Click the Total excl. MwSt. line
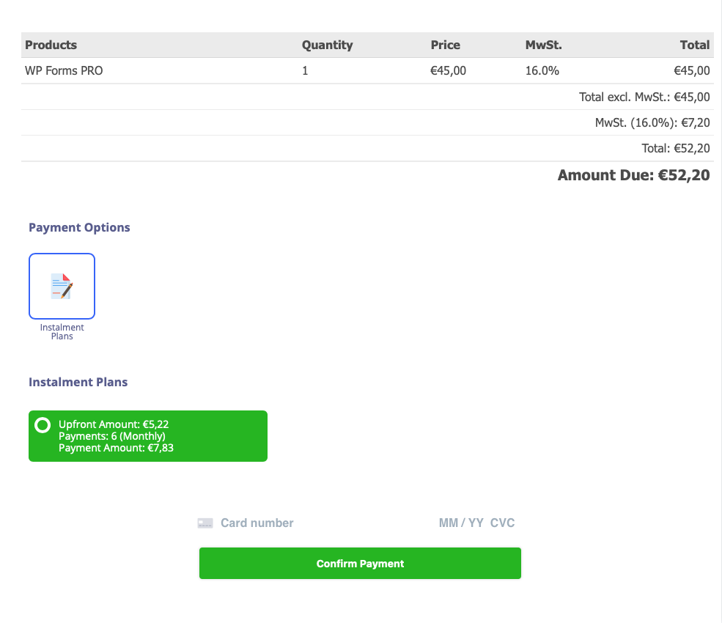This screenshot has width=722, height=623. coord(644,97)
